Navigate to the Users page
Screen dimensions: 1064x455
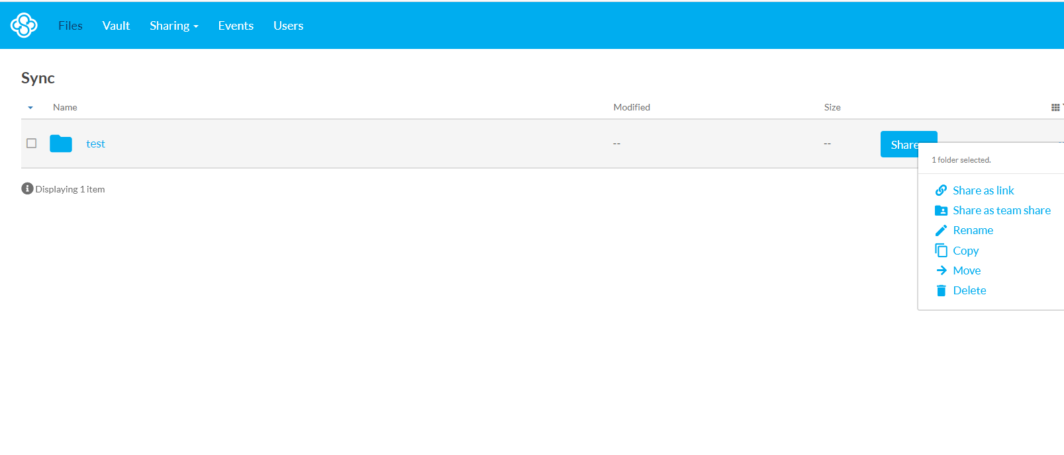[x=288, y=26]
